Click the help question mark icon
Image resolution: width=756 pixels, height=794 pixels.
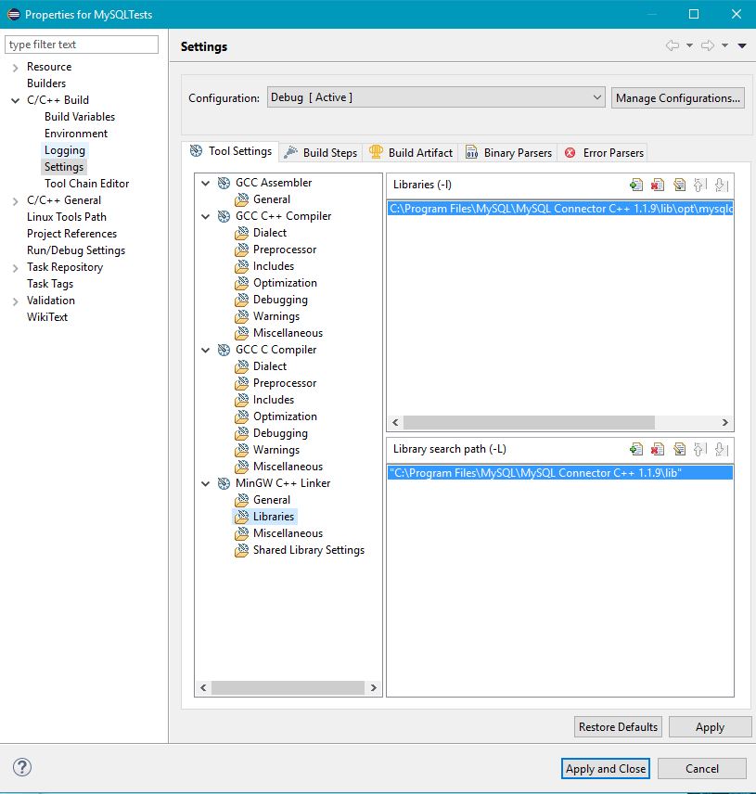coord(21,767)
